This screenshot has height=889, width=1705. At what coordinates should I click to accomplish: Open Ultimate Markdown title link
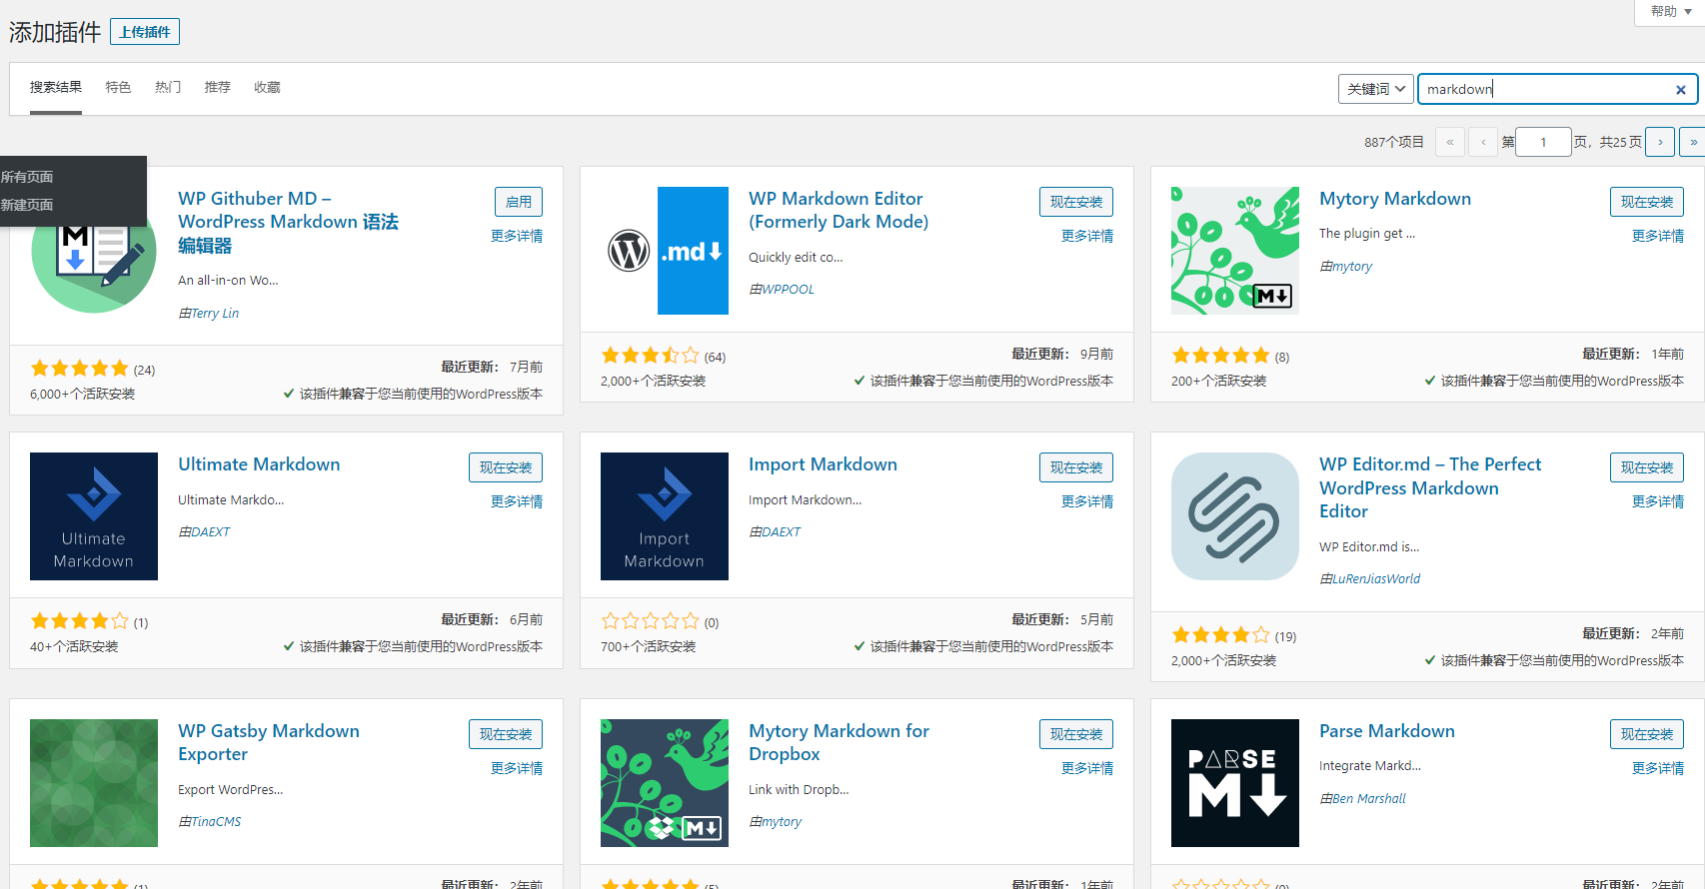pos(259,464)
